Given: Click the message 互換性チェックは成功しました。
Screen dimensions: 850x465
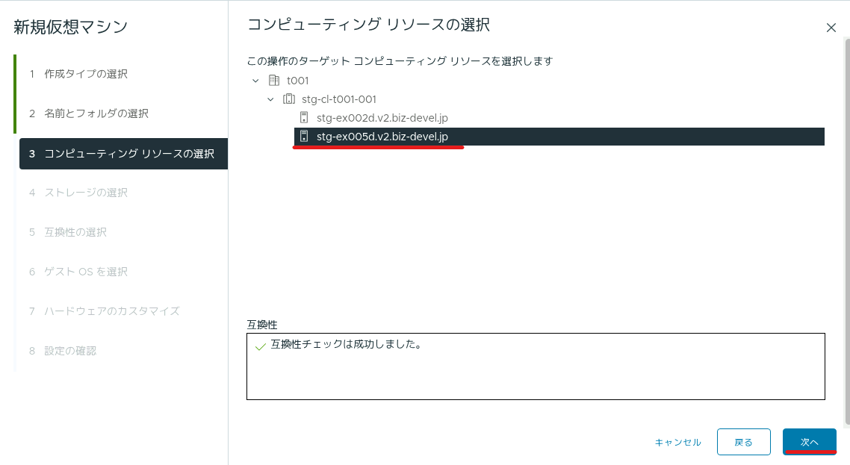Looking at the screenshot, I should pos(347,344).
